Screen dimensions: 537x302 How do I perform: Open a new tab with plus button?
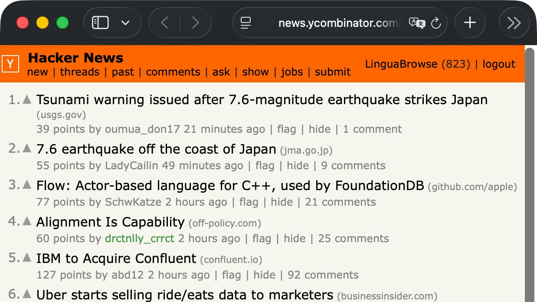(470, 23)
